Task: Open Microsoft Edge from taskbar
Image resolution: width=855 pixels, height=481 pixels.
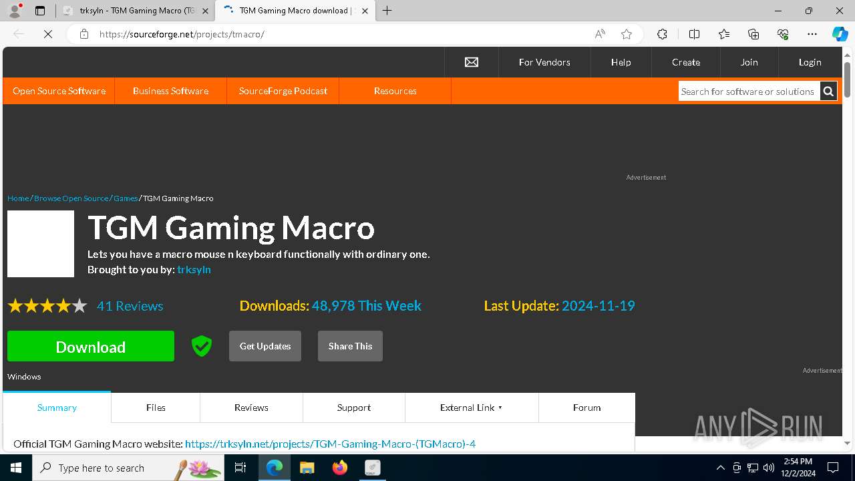Action: coord(275,468)
